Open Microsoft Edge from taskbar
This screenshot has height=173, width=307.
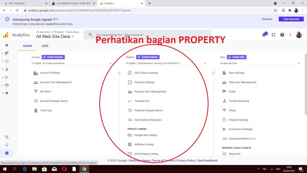pos(25,169)
